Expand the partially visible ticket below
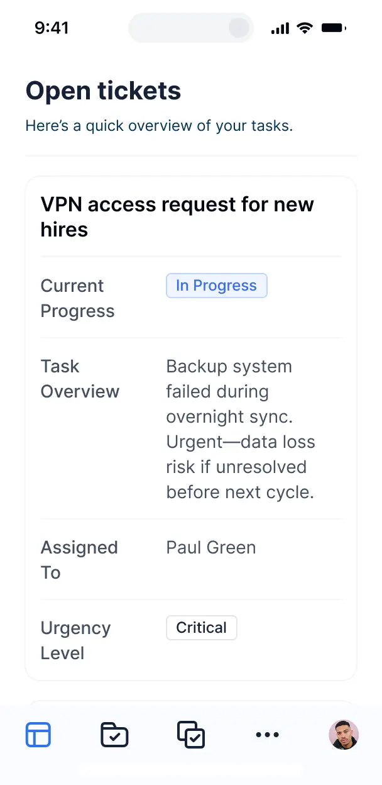Screen dimensions: 382x785 [x=191, y=704]
